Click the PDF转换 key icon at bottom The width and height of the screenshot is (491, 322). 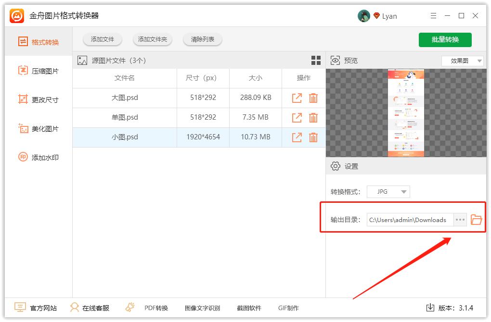pos(129,308)
